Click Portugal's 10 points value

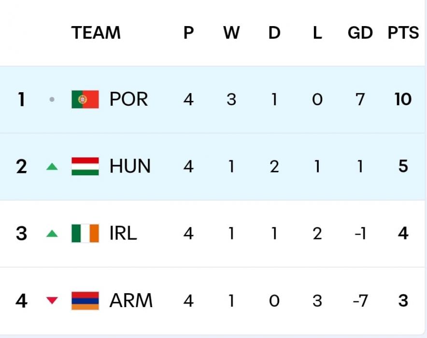pyautogui.click(x=403, y=99)
